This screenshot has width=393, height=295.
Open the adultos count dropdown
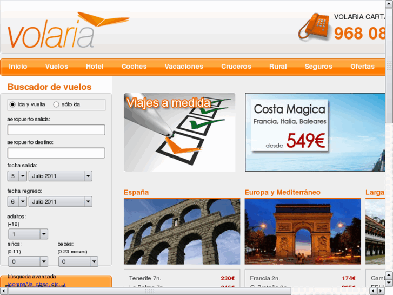tap(28, 234)
